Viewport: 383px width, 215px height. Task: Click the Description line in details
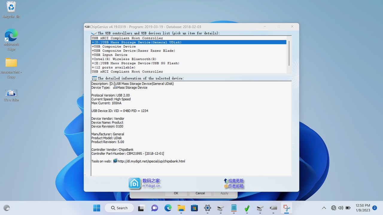[x=133, y=84]
